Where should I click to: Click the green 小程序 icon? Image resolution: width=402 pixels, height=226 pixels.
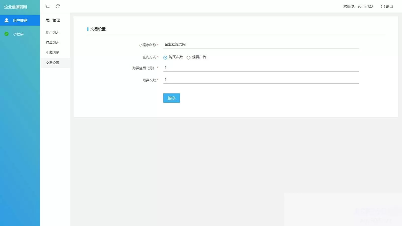(7, 34)
